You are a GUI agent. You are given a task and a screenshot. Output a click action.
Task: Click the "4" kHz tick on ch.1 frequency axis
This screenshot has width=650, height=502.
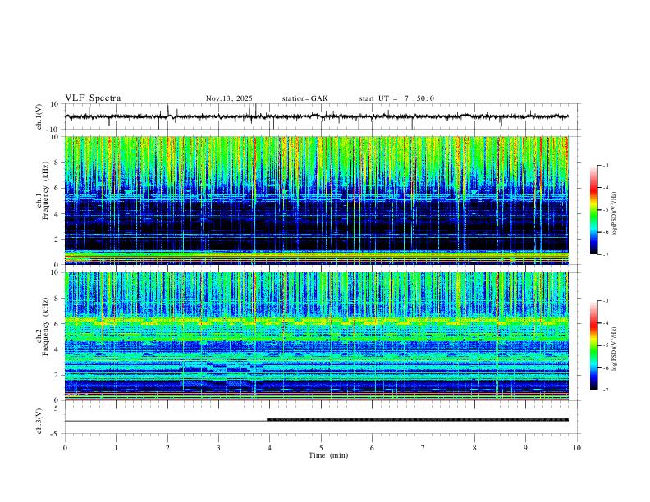pos(57,214)
